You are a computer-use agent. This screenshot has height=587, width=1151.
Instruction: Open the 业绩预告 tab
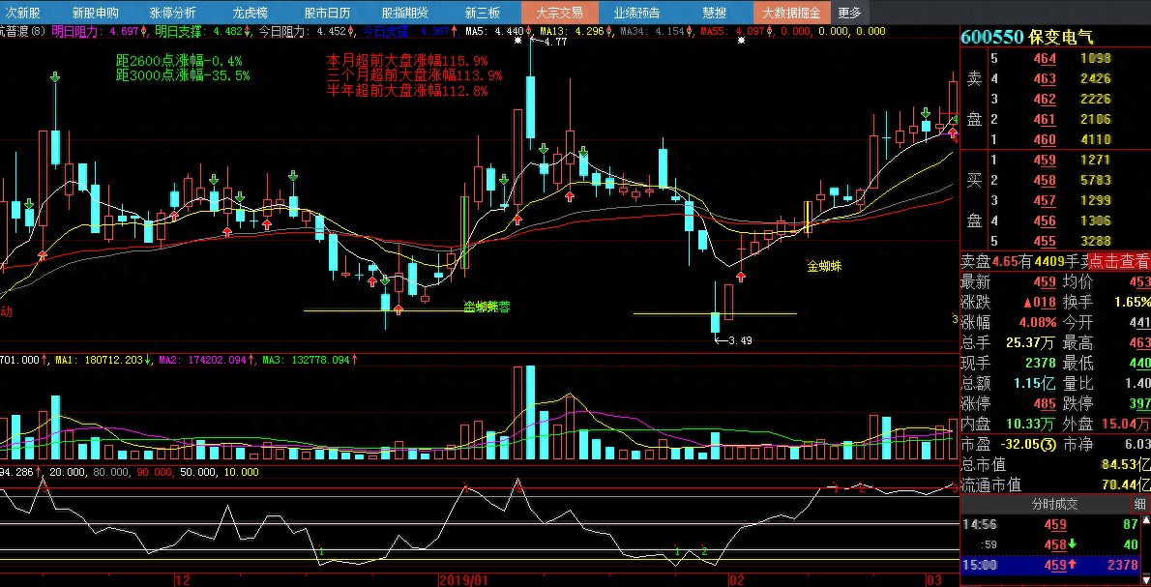pos(636,13)
